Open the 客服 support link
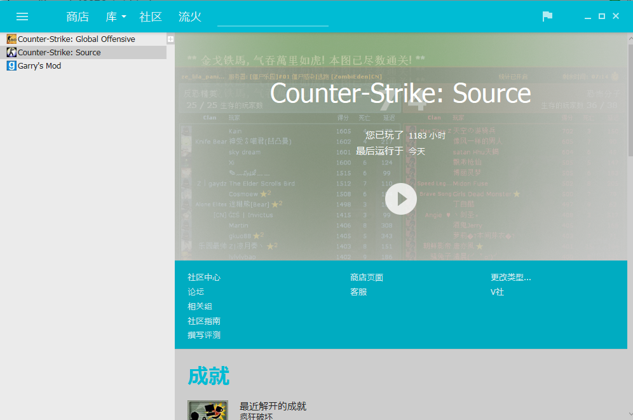Image resolution: width=633 pixels, height=420 pixels. point(358,292)
